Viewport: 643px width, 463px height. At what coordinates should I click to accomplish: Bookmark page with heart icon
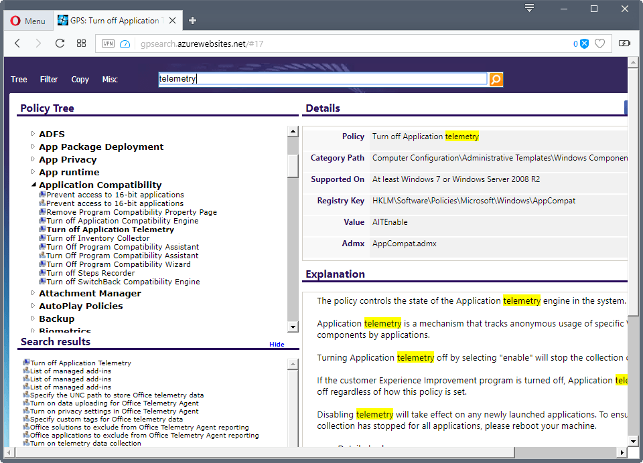pos(599,43)
